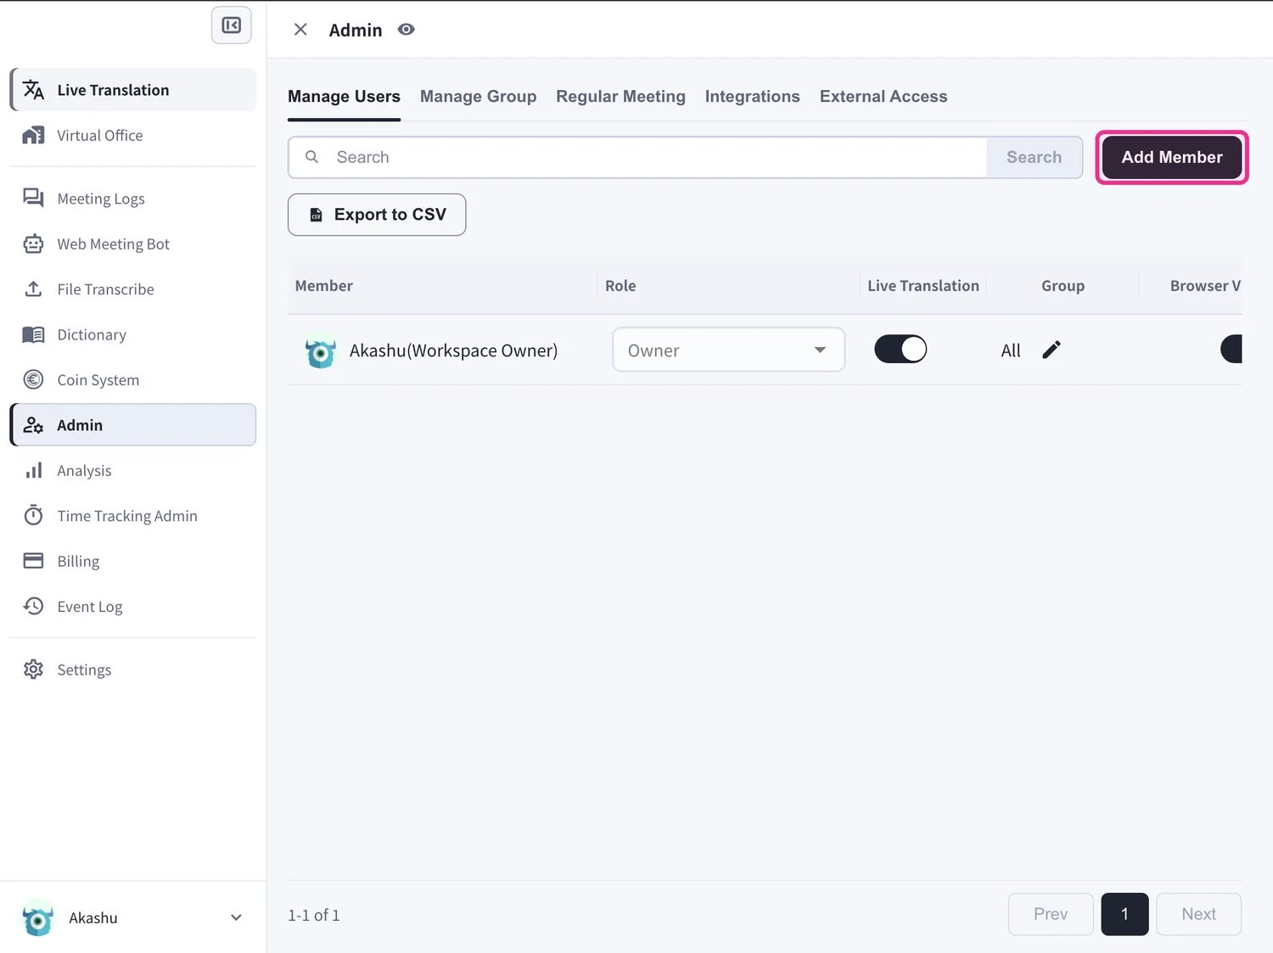Close the Admin panel with X
The height and width of the screenshot is (953, 1273).
pos(300,30)
